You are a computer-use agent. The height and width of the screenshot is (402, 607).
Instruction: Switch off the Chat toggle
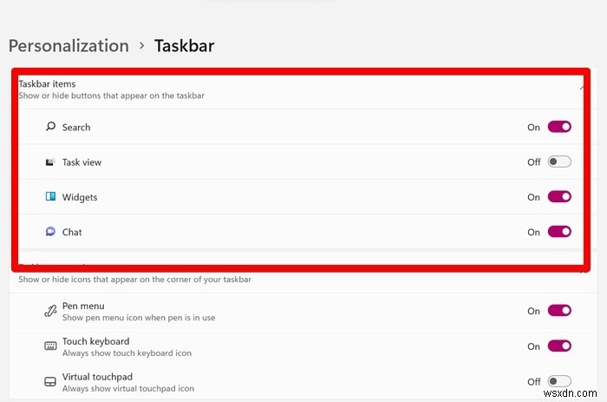559,232
